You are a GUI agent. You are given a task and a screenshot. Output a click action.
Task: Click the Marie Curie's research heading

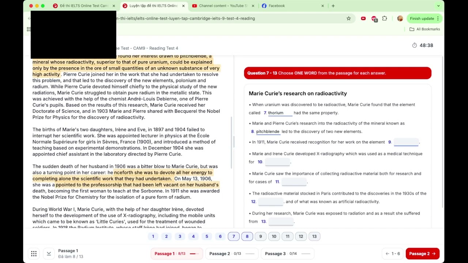(x=298, y=94)
